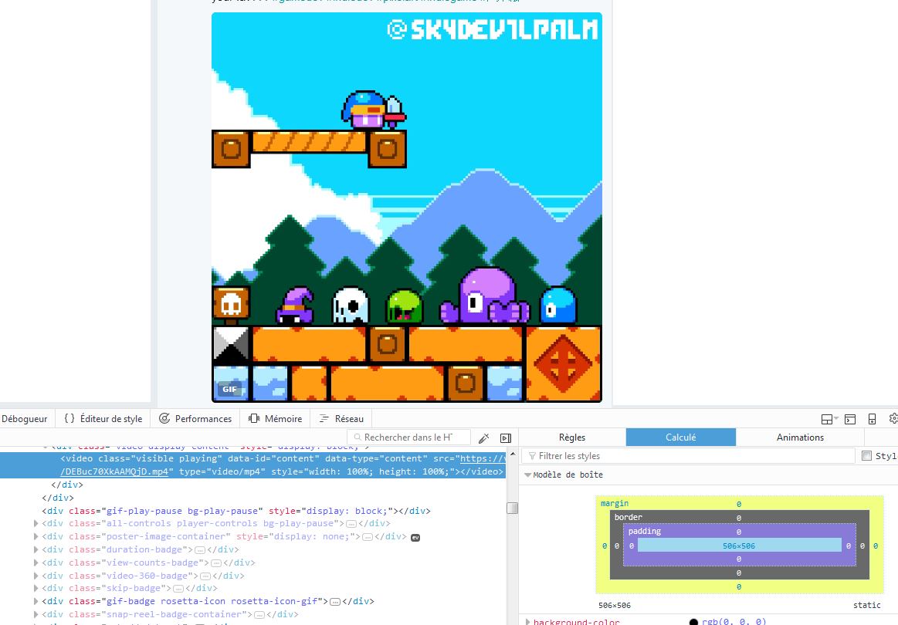898x625 pixels.
Task: Click the GIF badge on the video
Action: click(229, 389)
